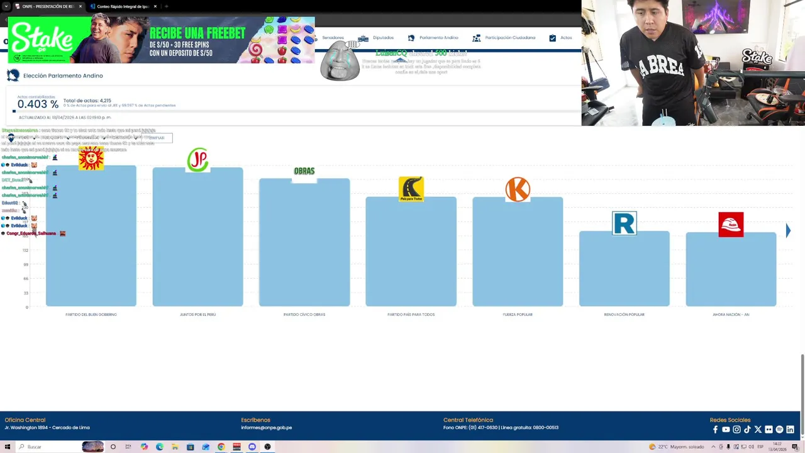Show hidden system tray icons
805x453 pixels.
pyautogui.click(x=713, y=447)
